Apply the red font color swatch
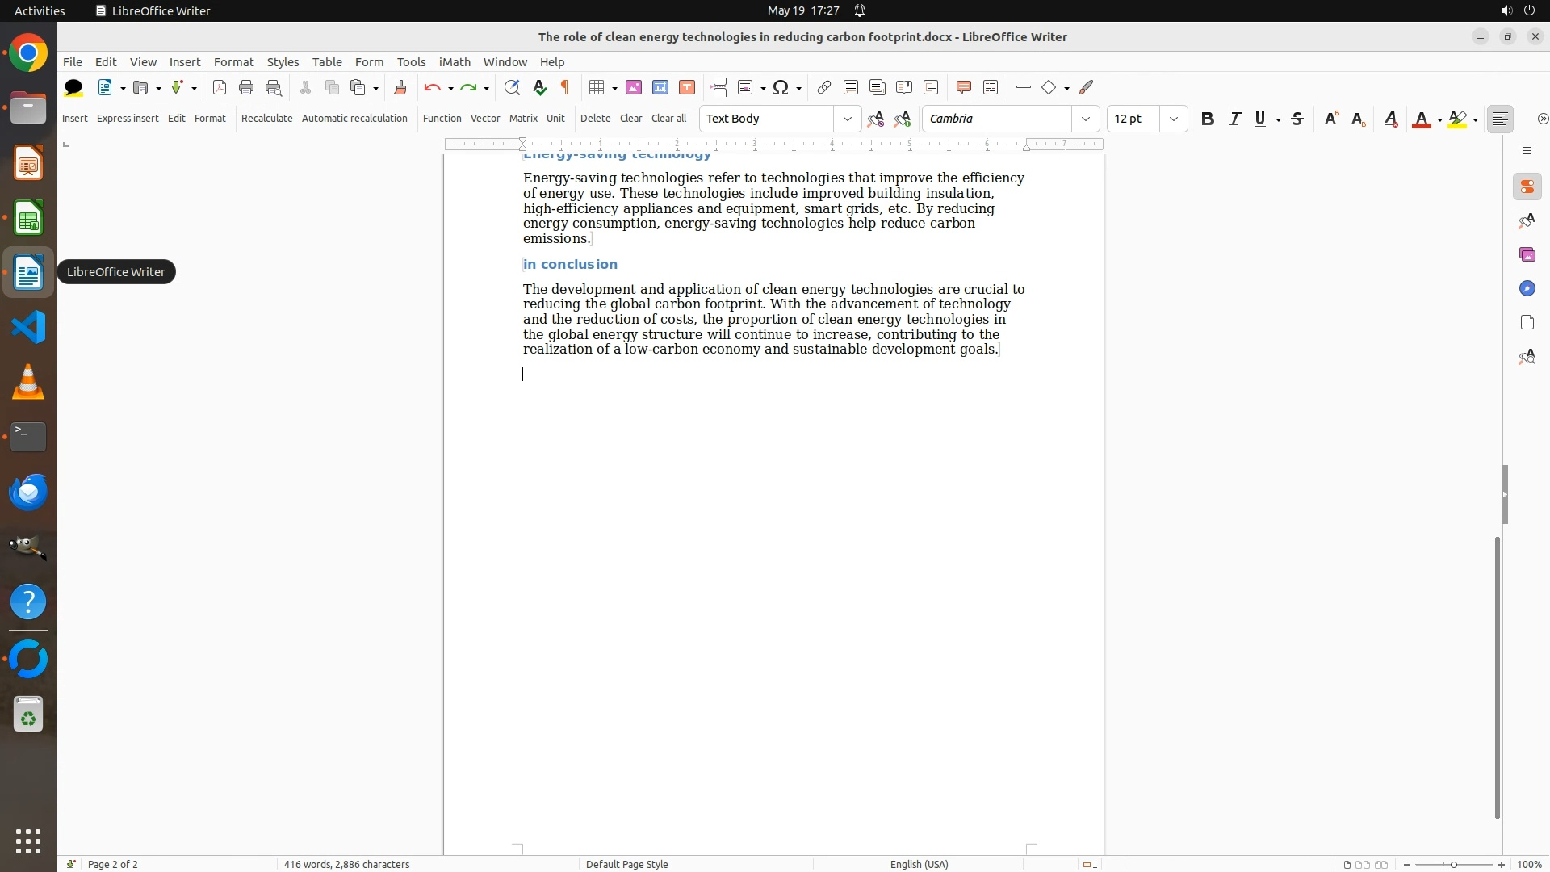 pyautogui.click(x=1421, y=119)
